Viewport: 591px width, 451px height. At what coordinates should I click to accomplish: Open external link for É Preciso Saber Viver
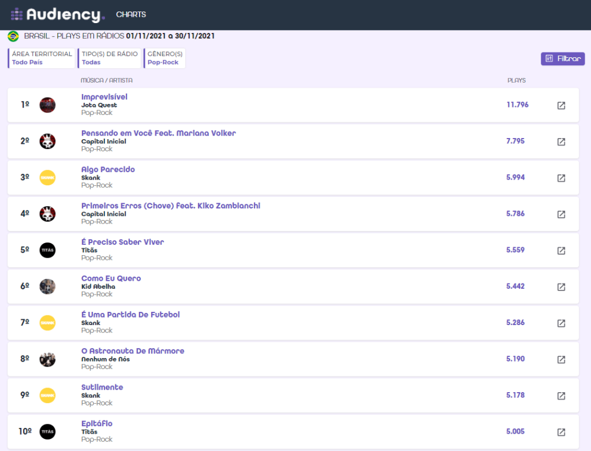point(561,251)
